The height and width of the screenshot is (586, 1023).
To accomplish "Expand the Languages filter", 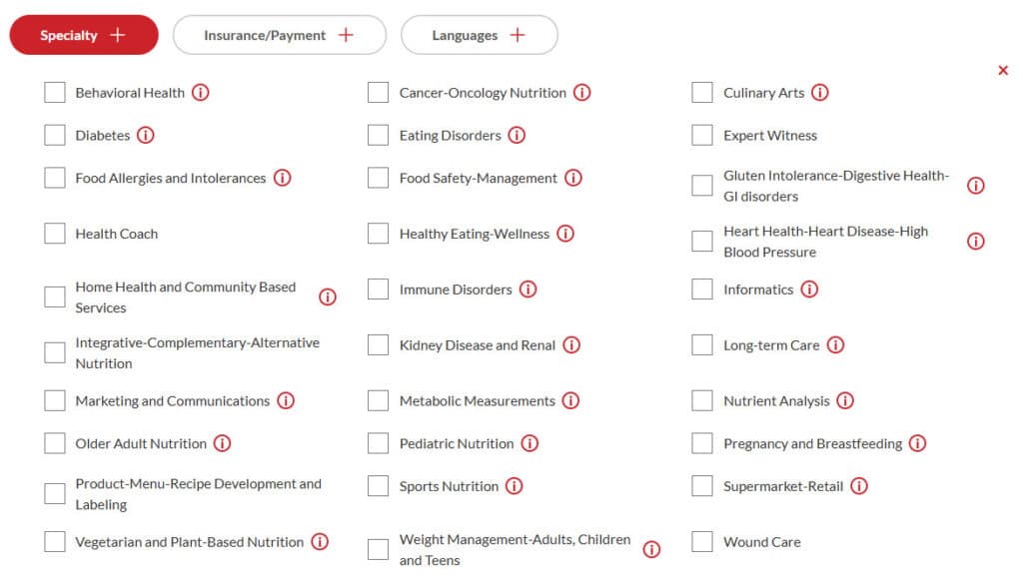I will [x=479, y=35].
